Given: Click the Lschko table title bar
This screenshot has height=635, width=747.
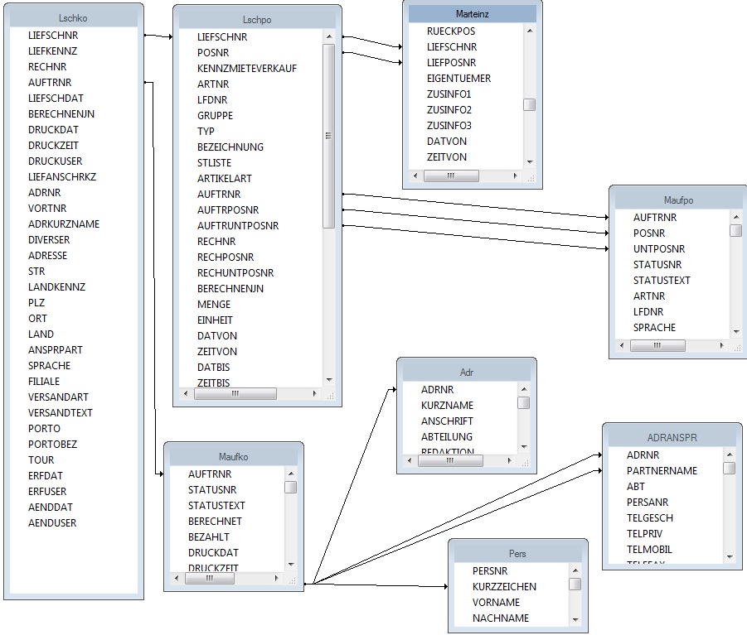Looking at the screenshot, I should point(73,18).
